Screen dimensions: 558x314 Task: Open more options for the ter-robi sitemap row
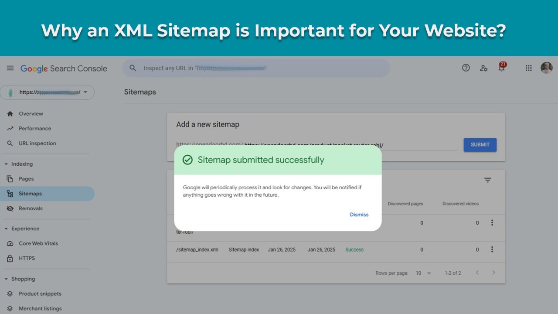492,223
